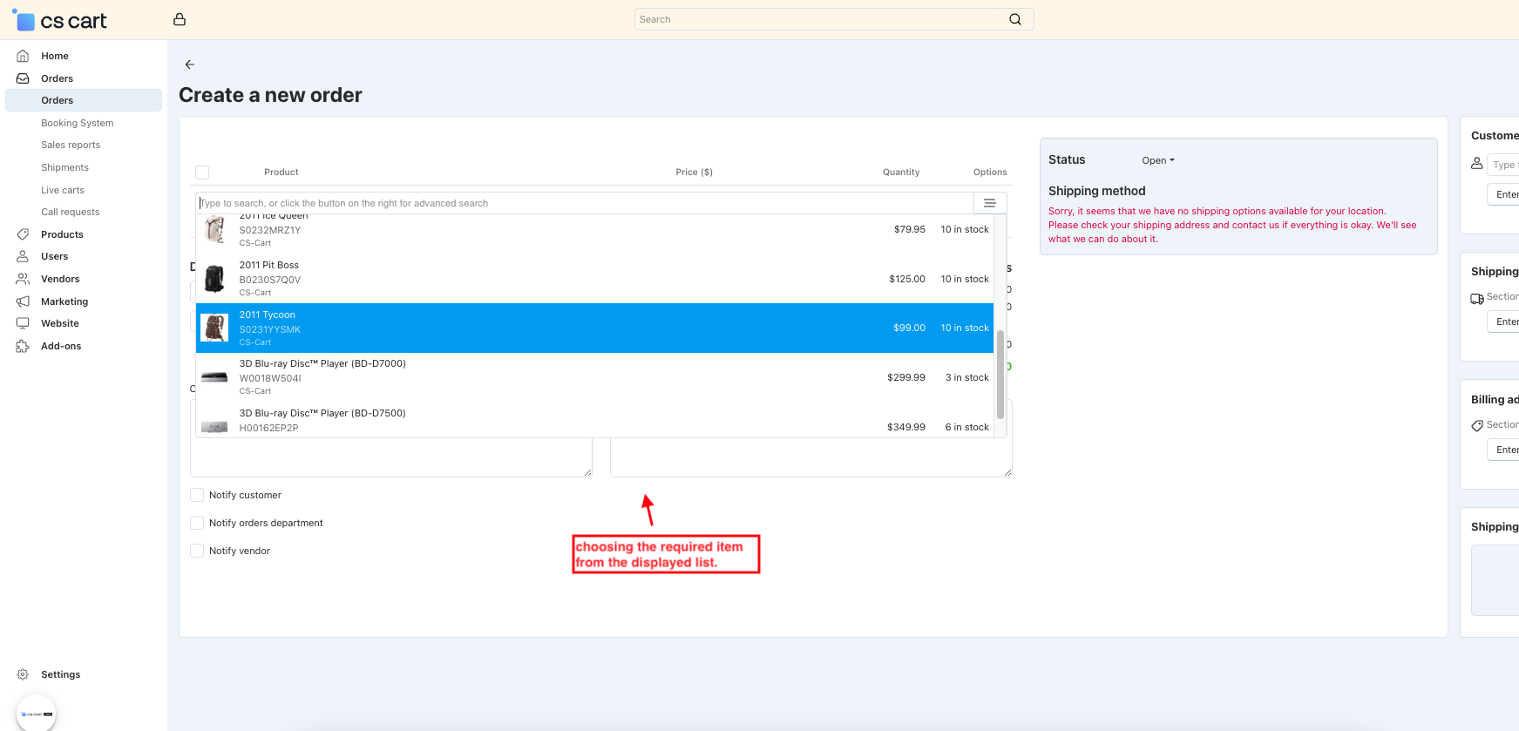Open advanced product search list icon

click(989, 203)
